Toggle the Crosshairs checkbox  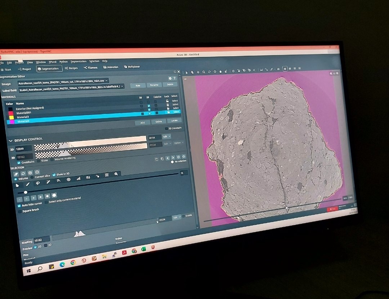(x=19, y=163)
